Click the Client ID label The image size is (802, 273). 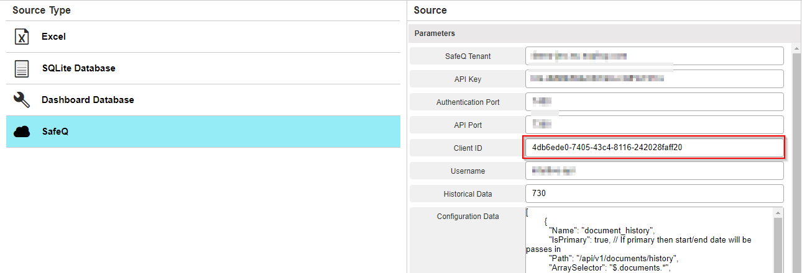[x=468, y=148]
